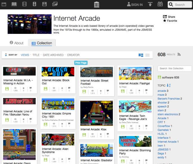Click favorites star on Alien Syndrome card
This screenshot has height=164, width=193.
62,159
